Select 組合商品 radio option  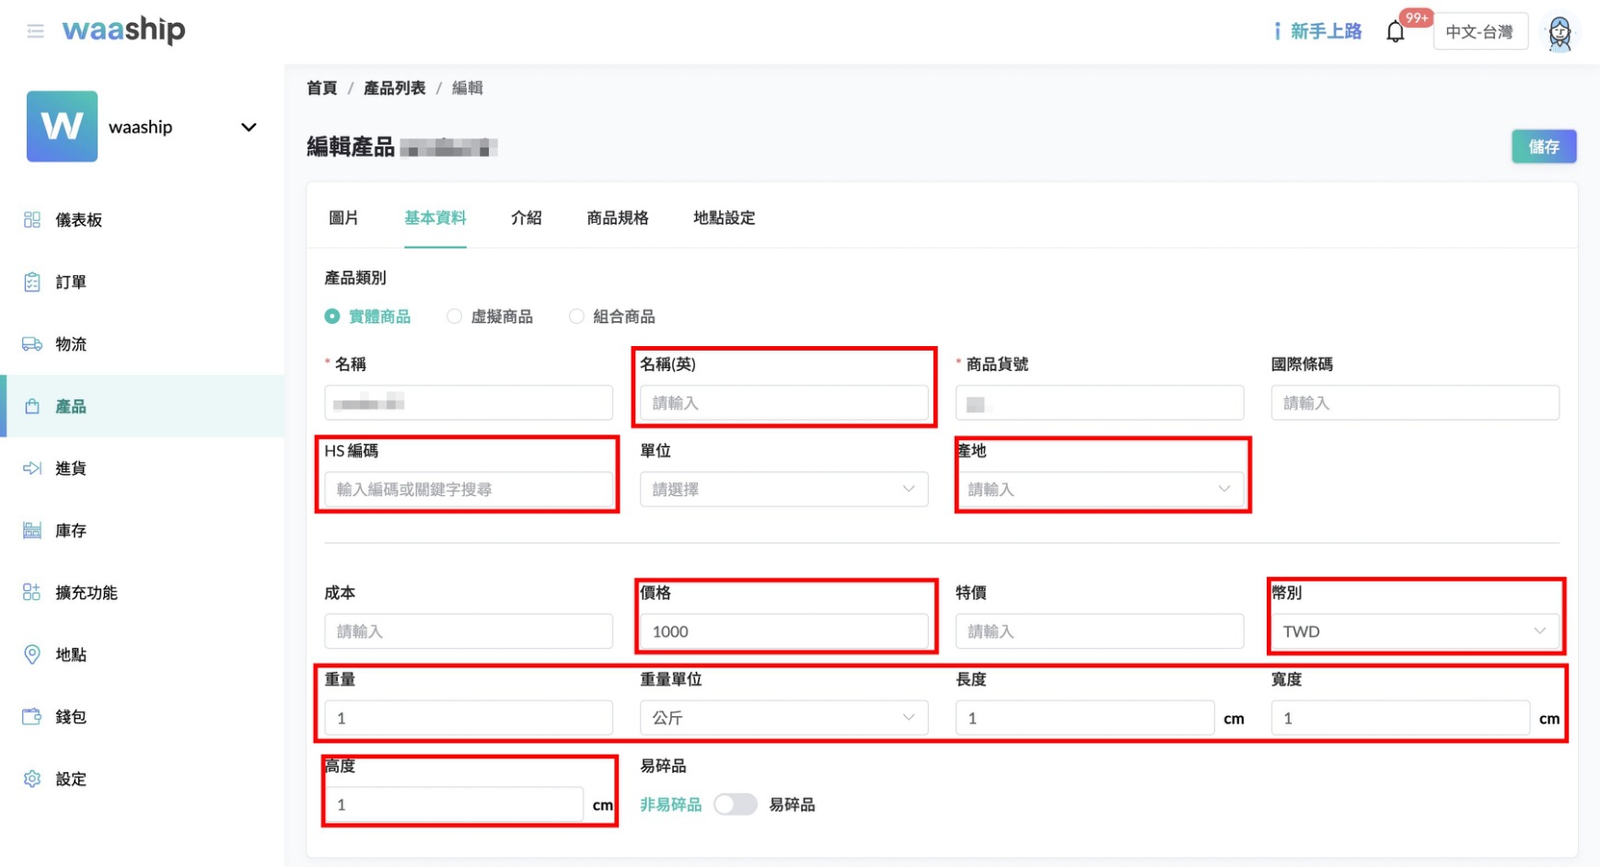[x=577, y=317]
